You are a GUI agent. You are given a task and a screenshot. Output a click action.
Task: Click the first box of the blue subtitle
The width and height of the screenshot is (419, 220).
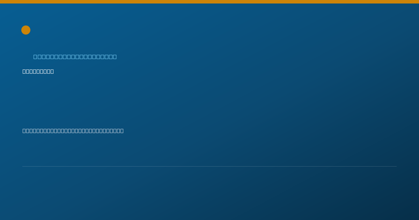(x=35, y=57)
